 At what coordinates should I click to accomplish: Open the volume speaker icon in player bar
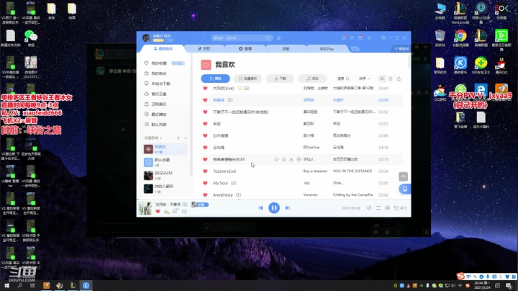369,208
